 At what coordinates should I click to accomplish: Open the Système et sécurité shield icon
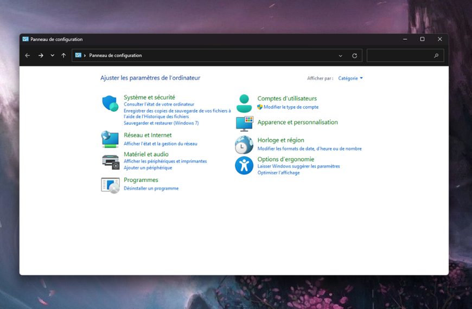coord(110,104)
